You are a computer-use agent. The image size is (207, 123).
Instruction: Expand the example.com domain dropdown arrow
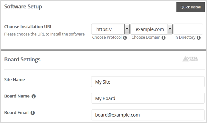click(170, 29)
